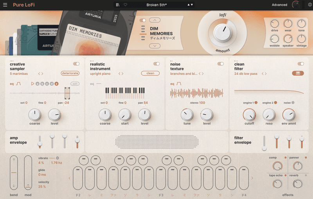This screenshot has width=313, height=199.
Task: Next realistic instrument arrow
Action: pos(122,74)
